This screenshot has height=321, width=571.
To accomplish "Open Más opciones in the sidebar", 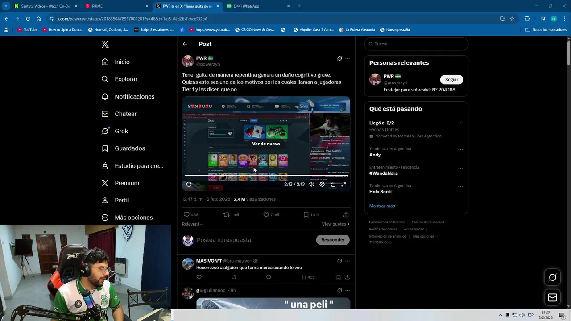I will [127, 218].
